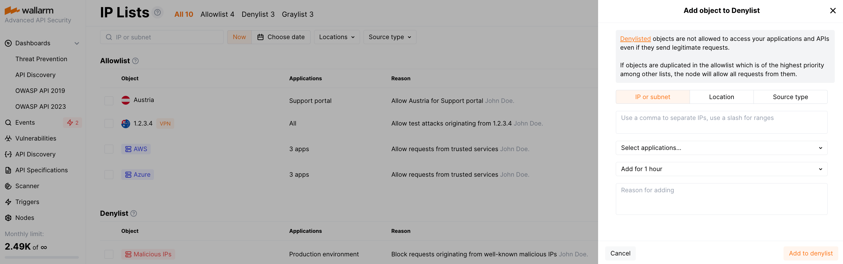Select the AWS row checkbox
Image resolution: width=843 pixels, height=264 pixels.
point(109,149)
